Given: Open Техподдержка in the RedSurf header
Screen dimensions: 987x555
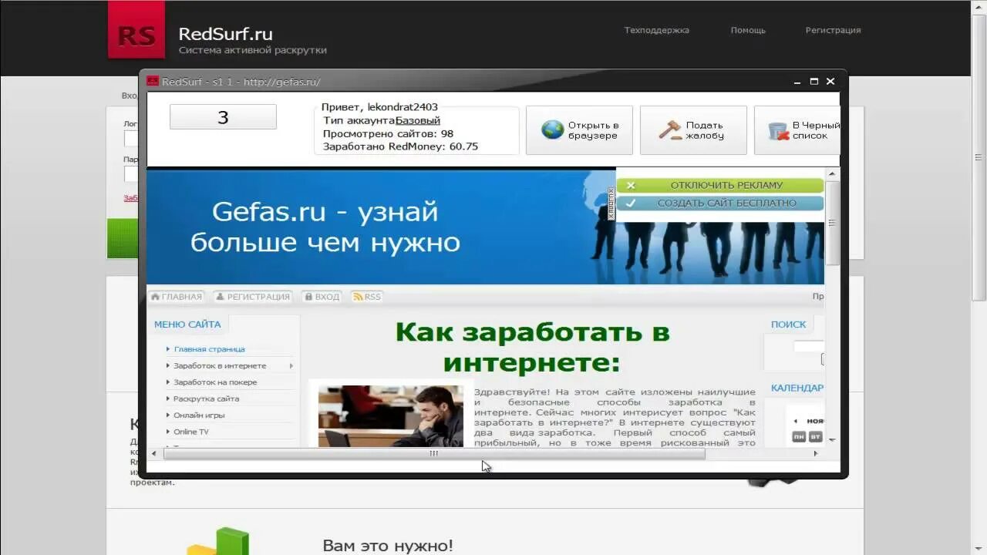Looking at the screenshot, I should [657, 31].
